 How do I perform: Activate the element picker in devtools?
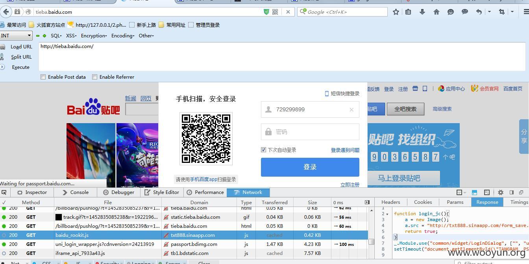pos(4,192)
